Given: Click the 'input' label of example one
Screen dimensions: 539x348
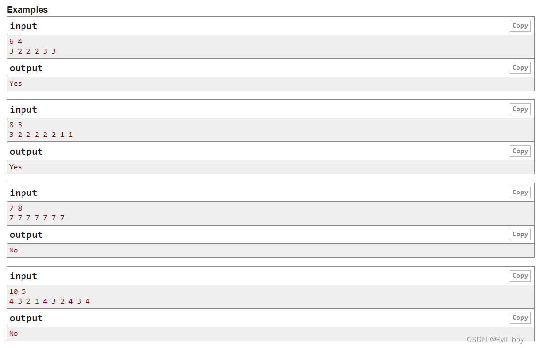Looking at the screenshot, I should 23,26.
